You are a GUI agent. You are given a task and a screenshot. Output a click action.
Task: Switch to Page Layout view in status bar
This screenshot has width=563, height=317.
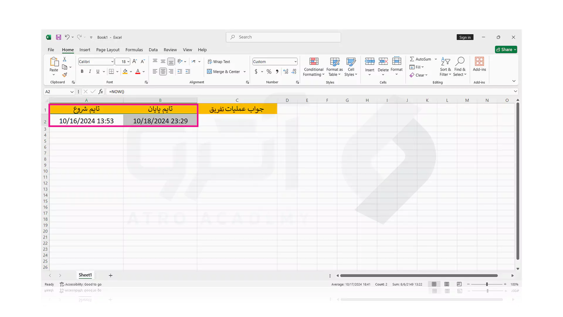pyautogui.click(x=447, y=284)
